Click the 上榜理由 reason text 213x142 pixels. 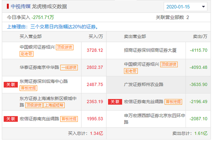tap(52, 27)
